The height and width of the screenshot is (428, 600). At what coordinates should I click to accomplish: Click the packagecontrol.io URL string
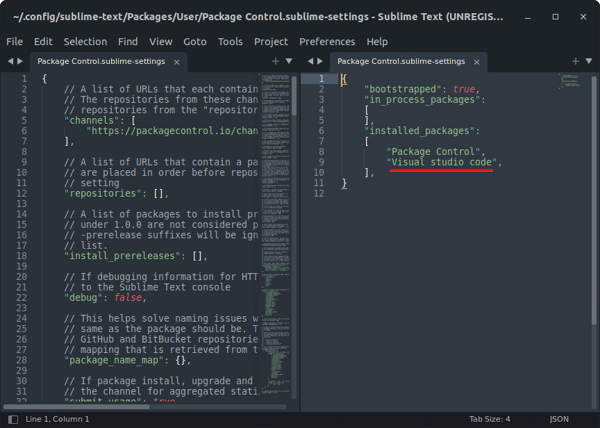[x=173, y=131]
